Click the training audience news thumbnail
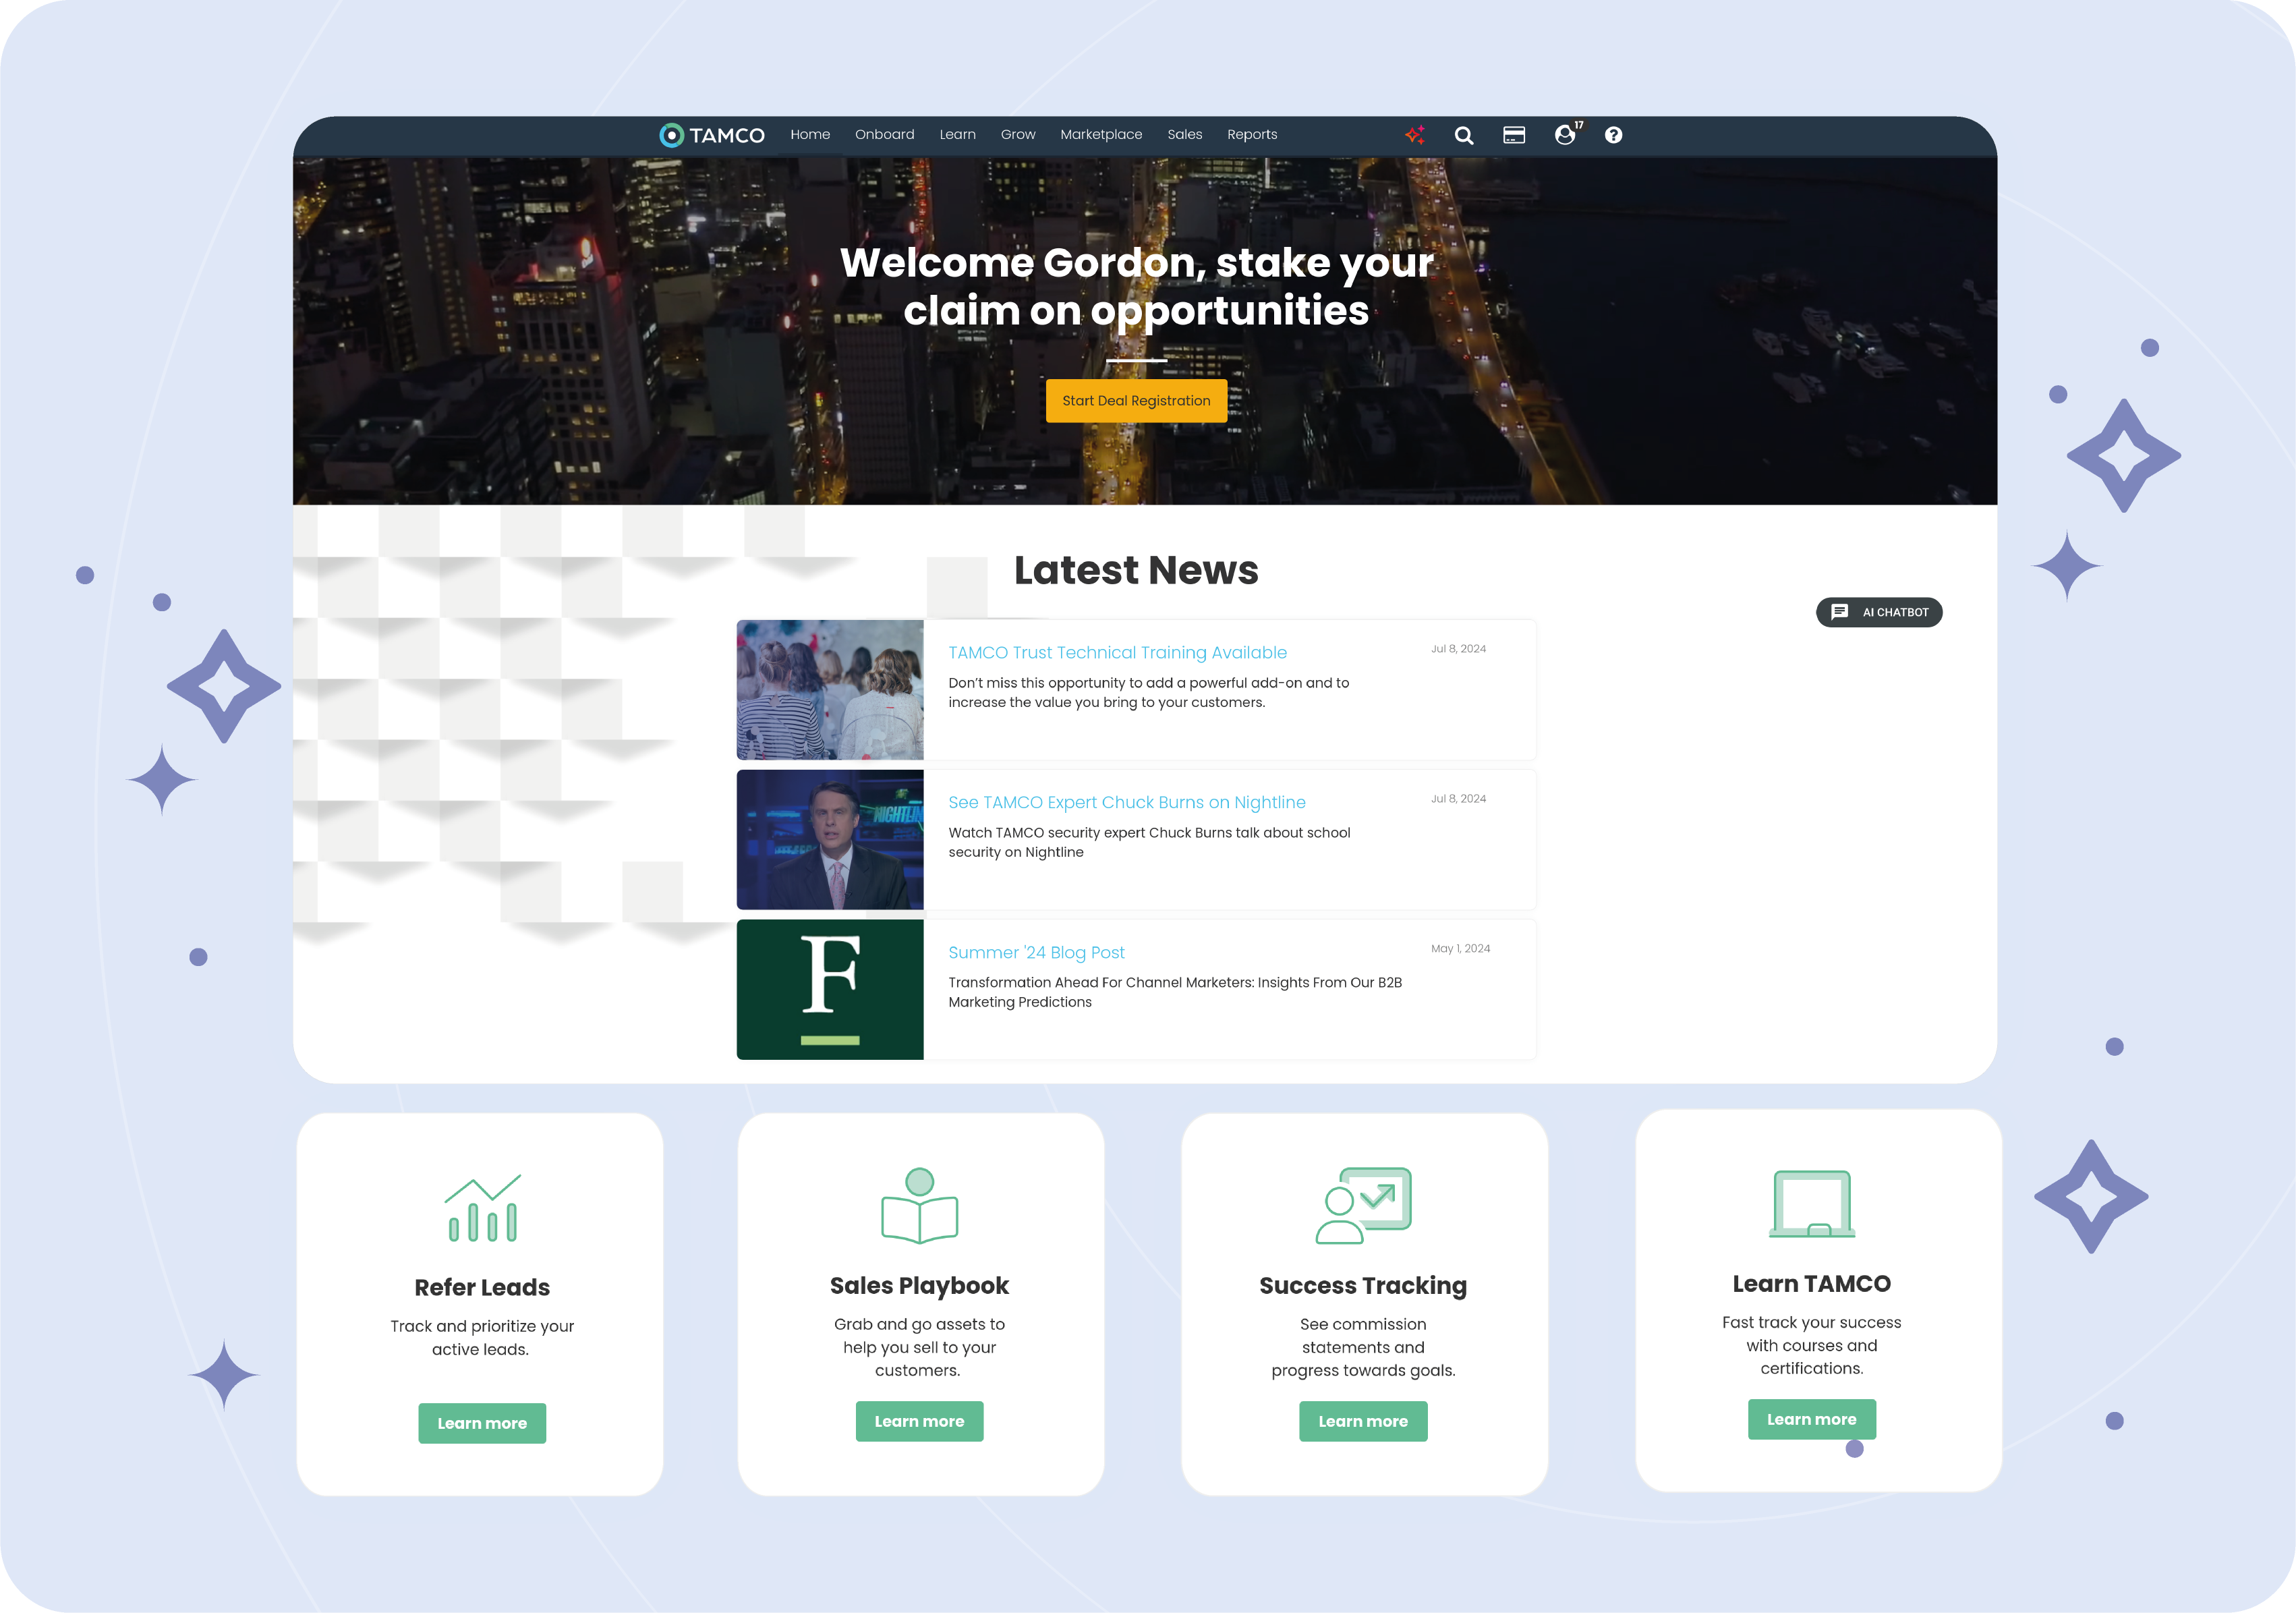 click(x=830, y=690)
